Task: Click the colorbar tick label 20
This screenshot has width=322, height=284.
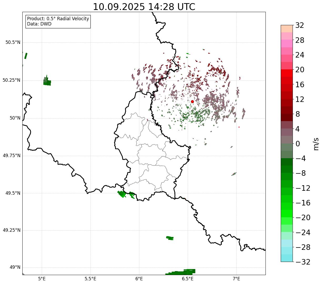Action: coord(300,70)
